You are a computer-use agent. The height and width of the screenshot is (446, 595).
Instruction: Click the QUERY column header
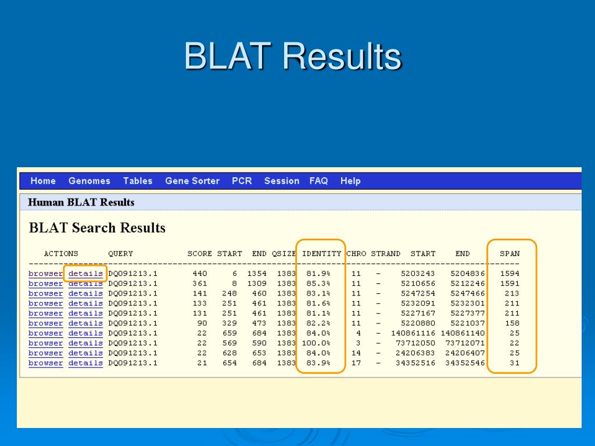[x=120, y=253]
